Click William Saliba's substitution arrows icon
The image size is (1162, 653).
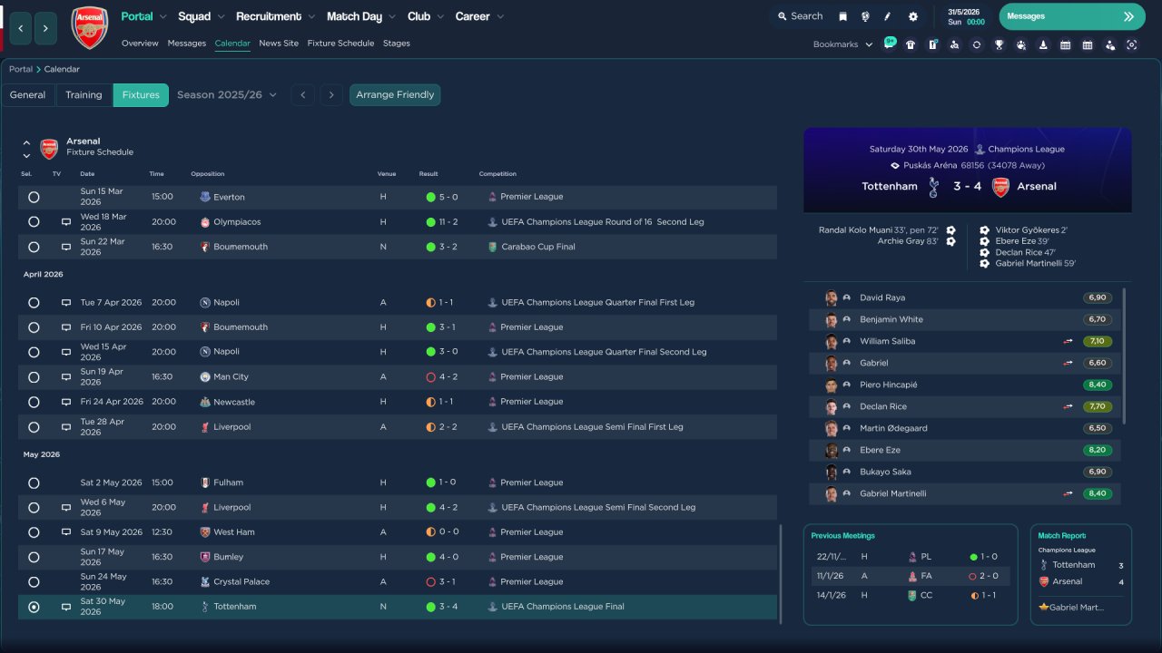[1068, 342]
